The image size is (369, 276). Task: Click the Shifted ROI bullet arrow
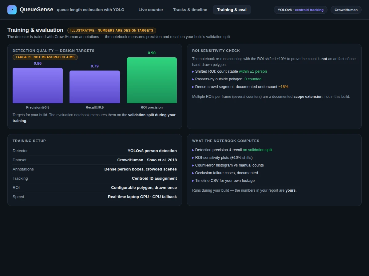[x=193, y=71]
